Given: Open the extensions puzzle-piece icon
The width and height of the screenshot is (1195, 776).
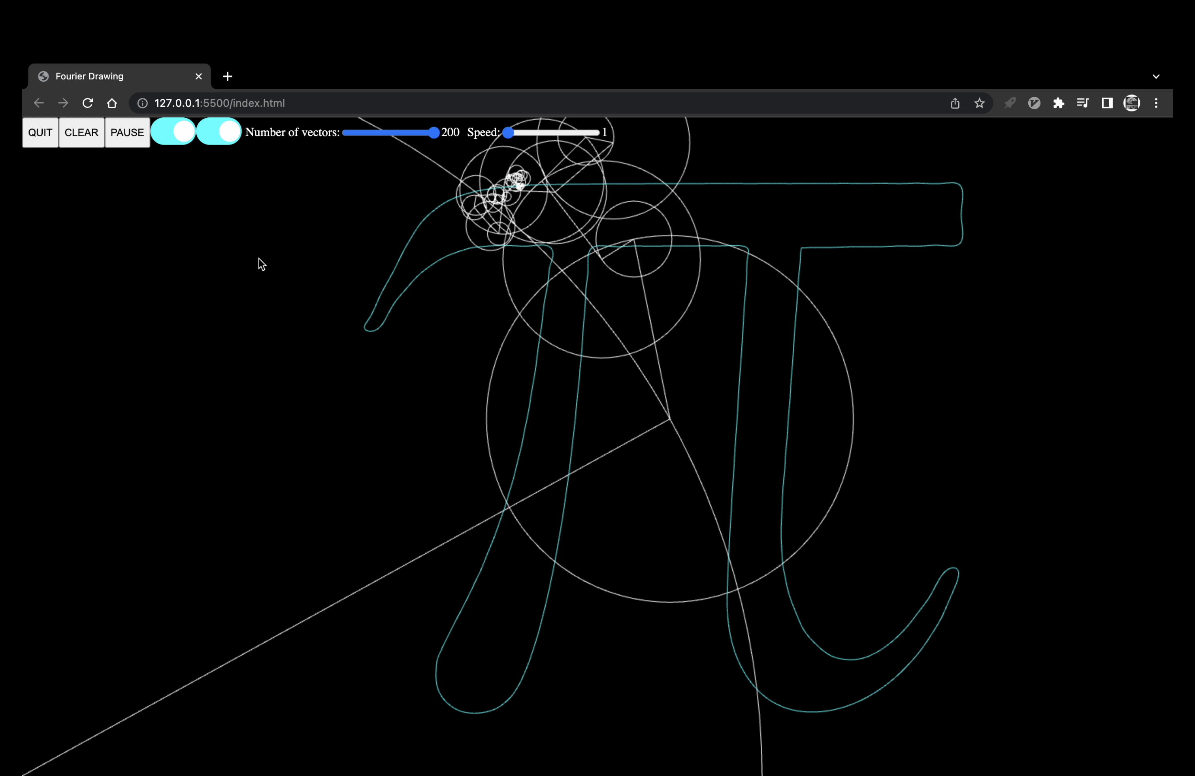Looking at the screenshot, I should coord(1059,103).
